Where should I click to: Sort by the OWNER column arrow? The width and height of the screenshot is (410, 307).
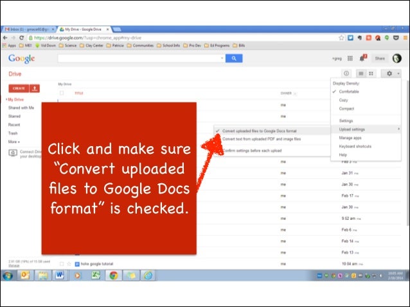tap(295, 94)
